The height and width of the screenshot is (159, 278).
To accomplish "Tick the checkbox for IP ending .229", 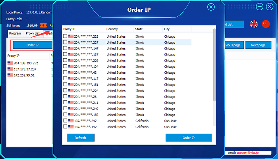I will click(x=65, y=60).
